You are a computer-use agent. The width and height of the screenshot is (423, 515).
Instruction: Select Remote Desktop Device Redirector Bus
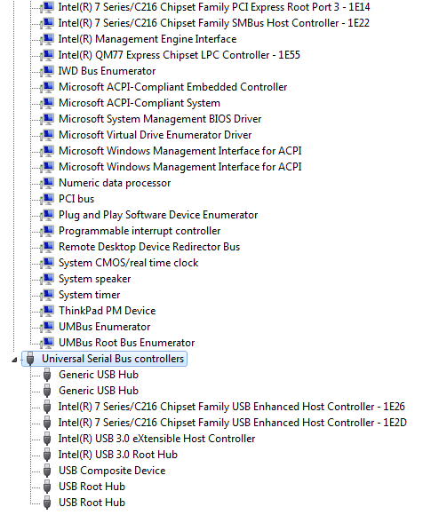[x=149, y=247]
